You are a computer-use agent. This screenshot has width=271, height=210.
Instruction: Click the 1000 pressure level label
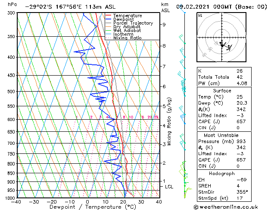coord(11,198)
